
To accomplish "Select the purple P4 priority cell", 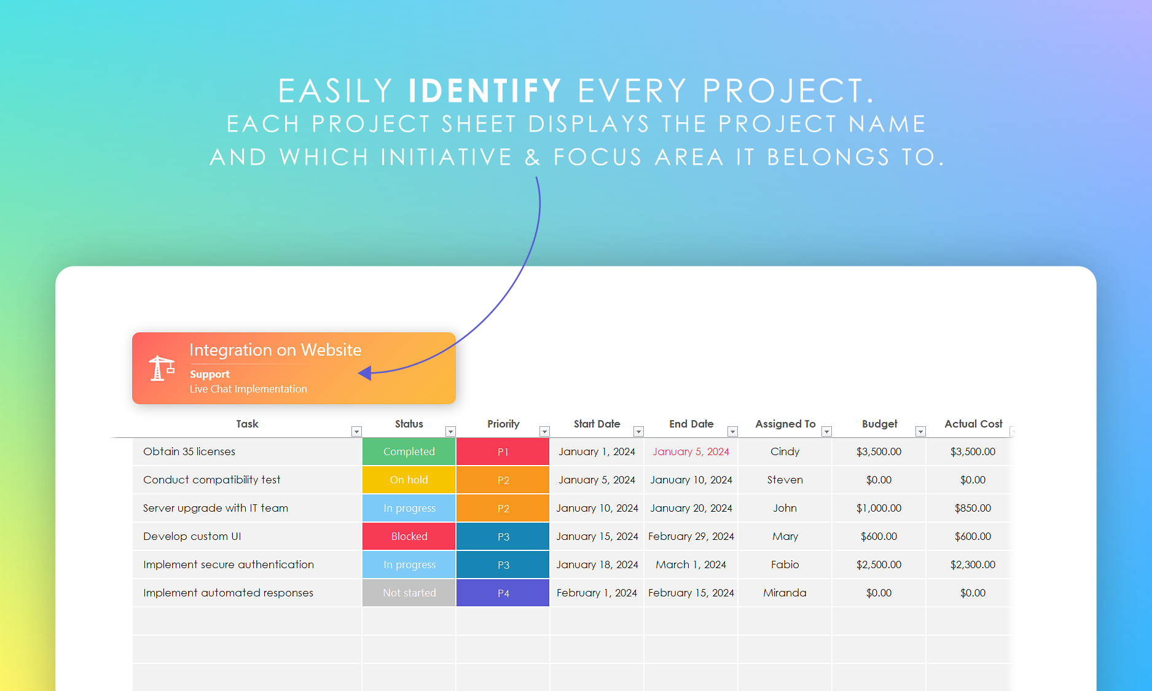I will (x=503, y=593).
